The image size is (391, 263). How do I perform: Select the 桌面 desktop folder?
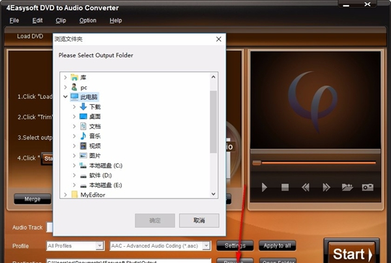pos(91,117)
